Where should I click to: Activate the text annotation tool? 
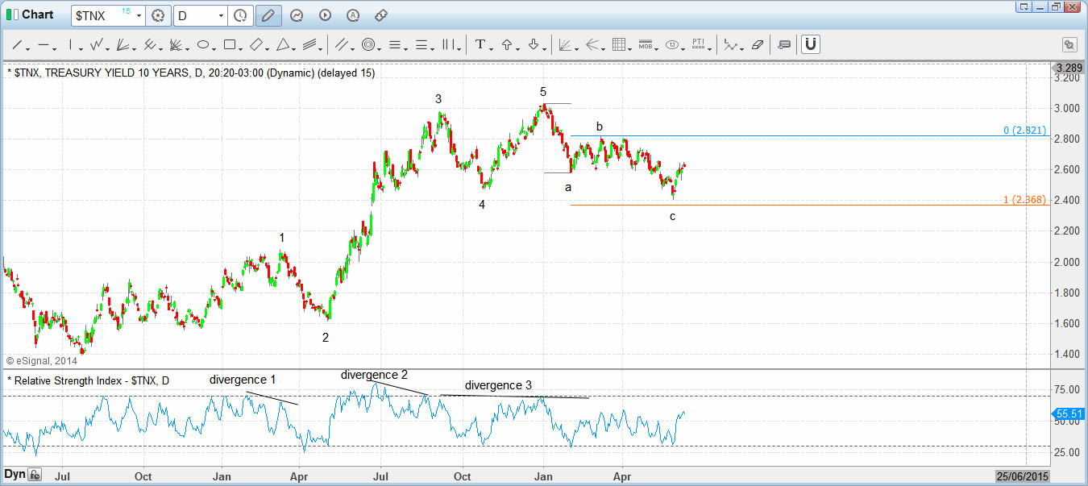480,45
